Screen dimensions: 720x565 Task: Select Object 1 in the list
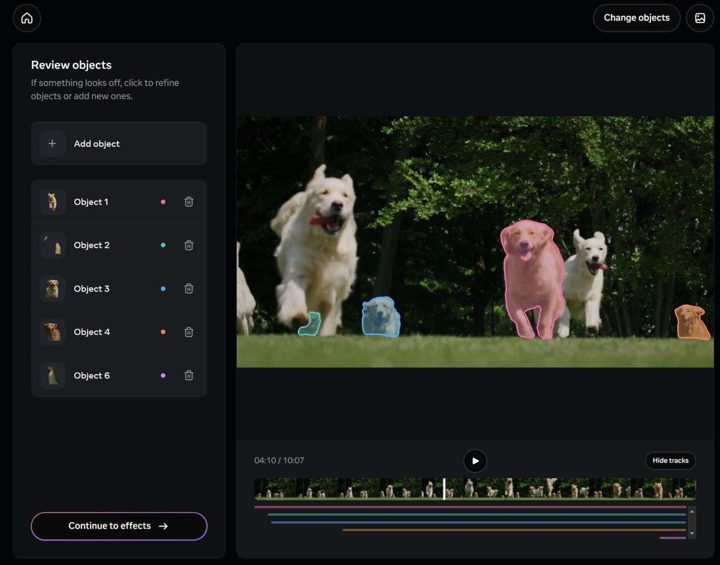[91, 202]
